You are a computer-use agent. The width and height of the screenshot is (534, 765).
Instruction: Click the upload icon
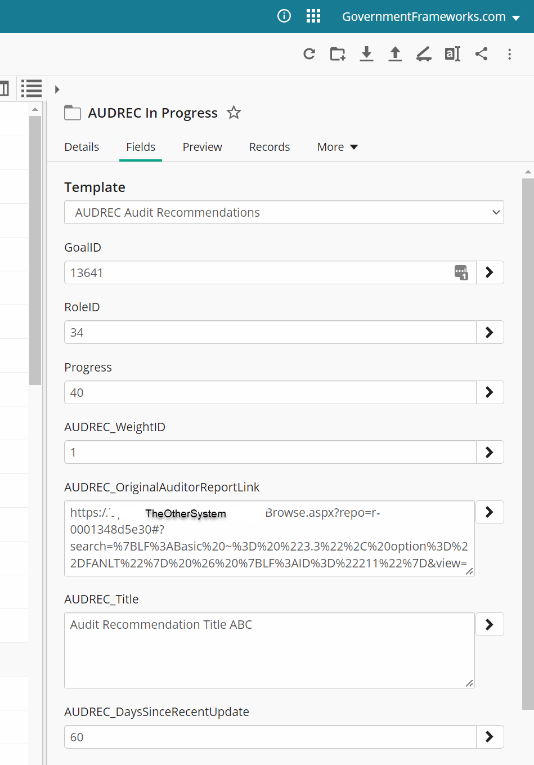pos(395,54)
